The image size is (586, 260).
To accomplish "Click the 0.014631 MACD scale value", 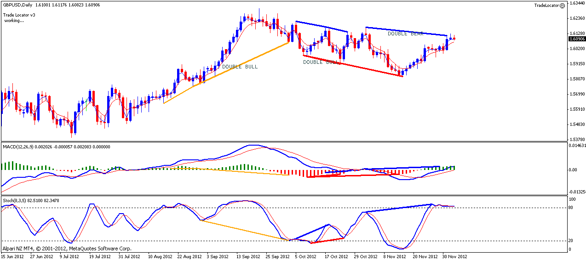I will [x=577, y=145].
